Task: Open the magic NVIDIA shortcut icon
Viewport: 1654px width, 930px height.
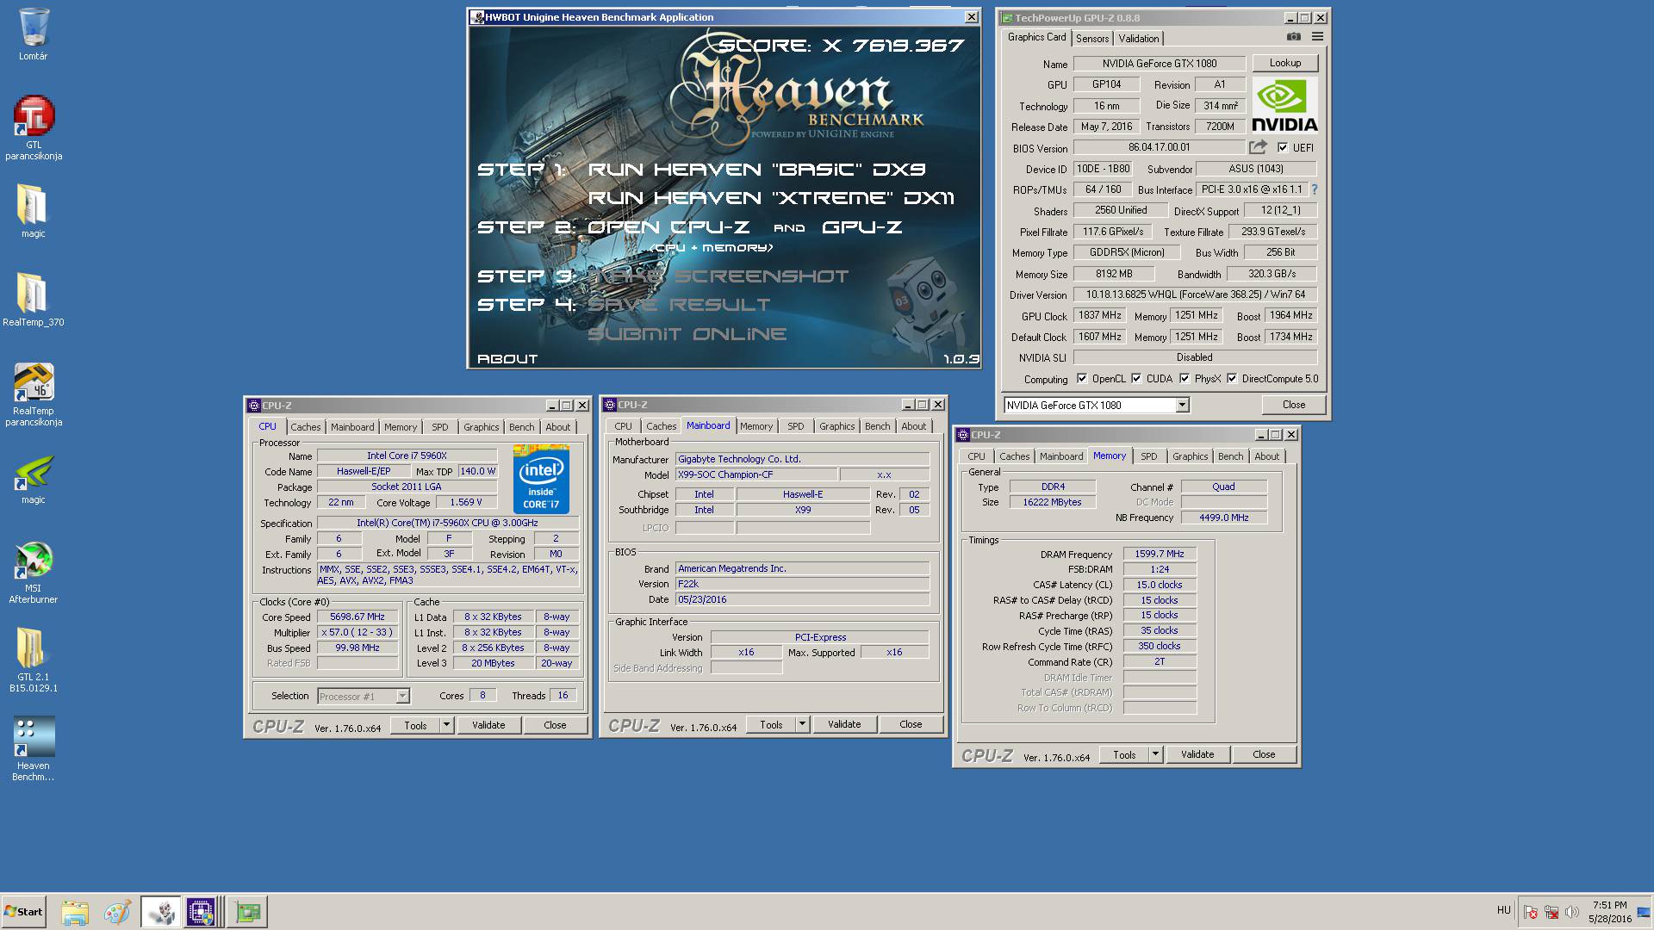Action: (33, 480)
